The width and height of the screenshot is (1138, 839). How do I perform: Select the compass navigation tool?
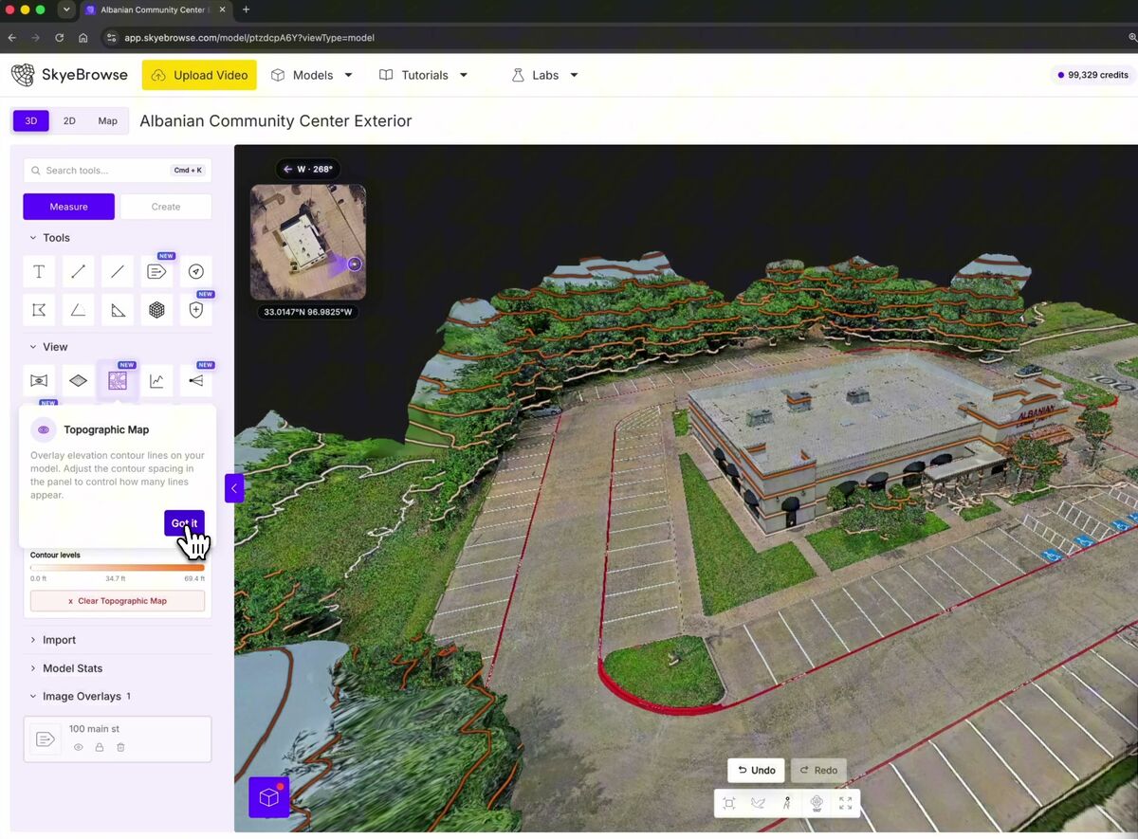coord(195,272)
